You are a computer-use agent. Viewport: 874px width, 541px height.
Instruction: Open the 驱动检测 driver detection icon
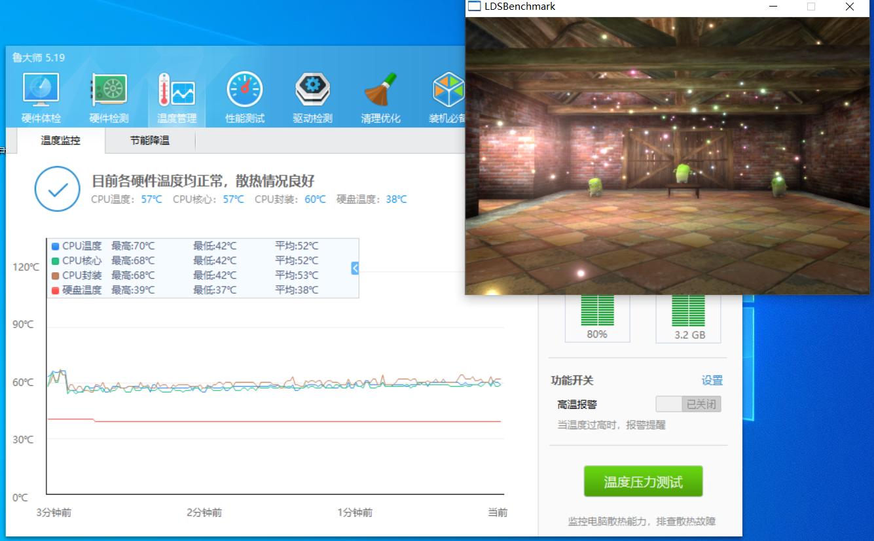click(x=312, y=90)
